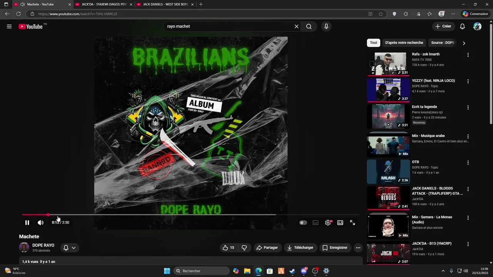493x277 pixels.
Task: Select D'après votre recherche chip
Action: pos(404,43)
